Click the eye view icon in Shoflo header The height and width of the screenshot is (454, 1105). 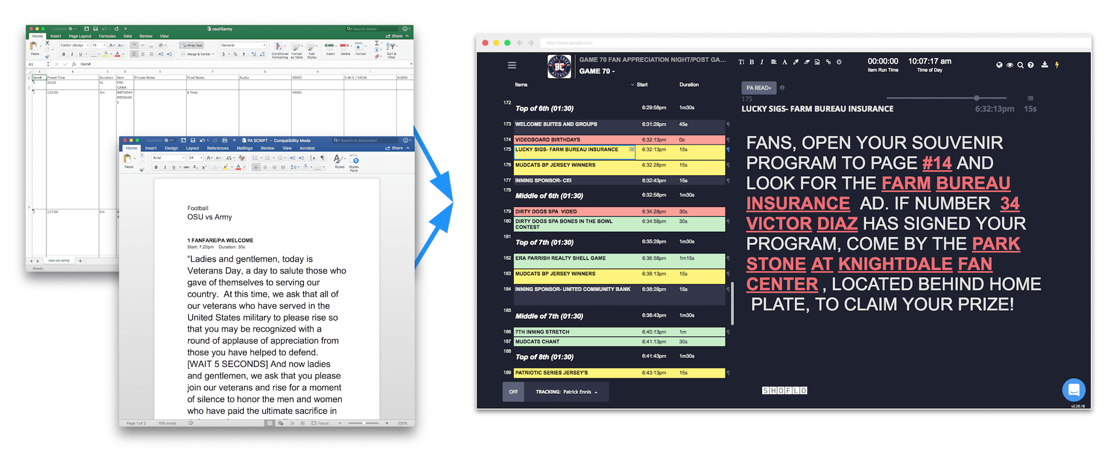(1009, 65)
